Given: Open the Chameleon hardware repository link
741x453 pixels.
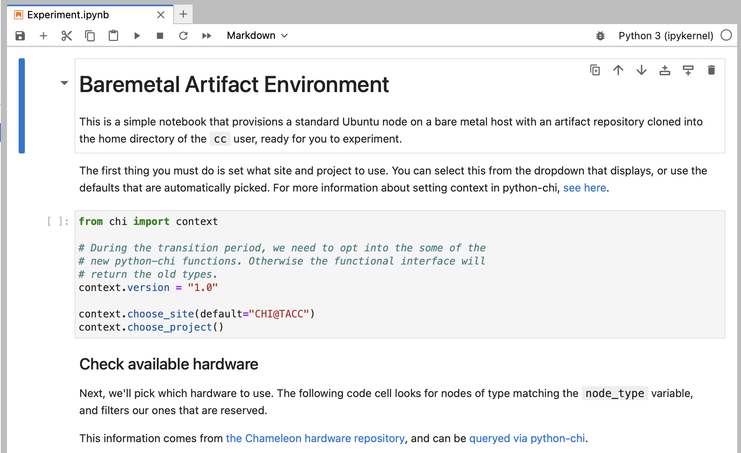Looking at the screenshot, I should pyautogui.click(x=315, y=439).
